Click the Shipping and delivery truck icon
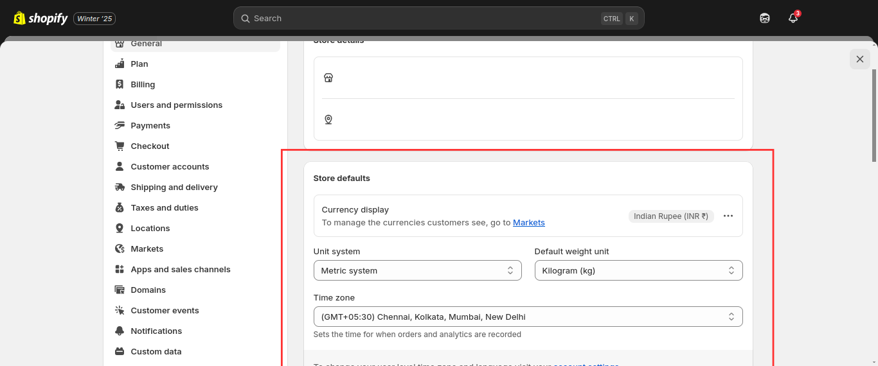 120,187
